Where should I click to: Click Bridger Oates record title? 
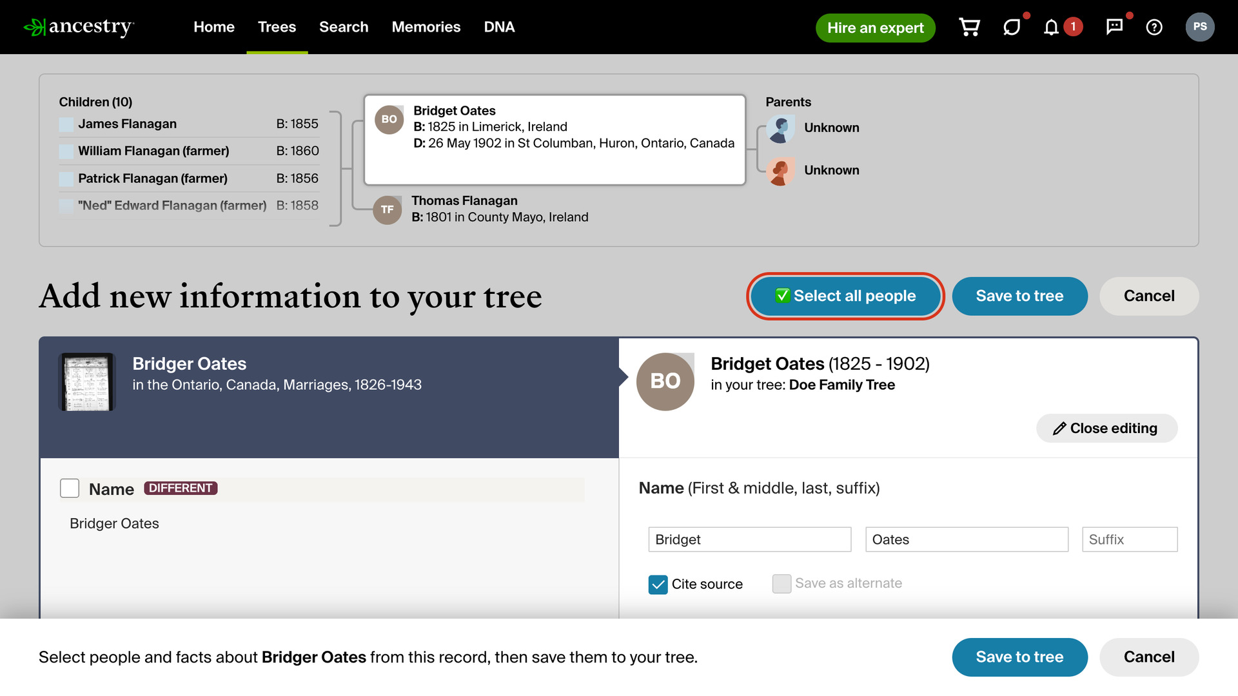tap(189, 363)
